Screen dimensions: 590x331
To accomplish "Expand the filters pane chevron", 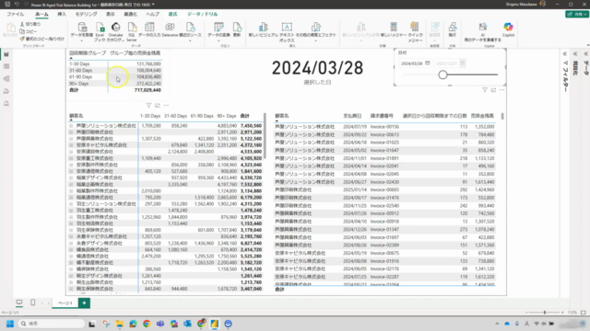I will pos(565,54).
